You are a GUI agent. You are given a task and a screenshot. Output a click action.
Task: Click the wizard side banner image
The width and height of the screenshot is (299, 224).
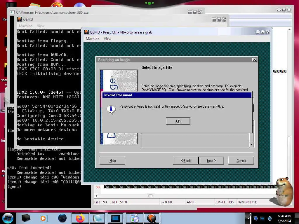click(x=119, y=107)
